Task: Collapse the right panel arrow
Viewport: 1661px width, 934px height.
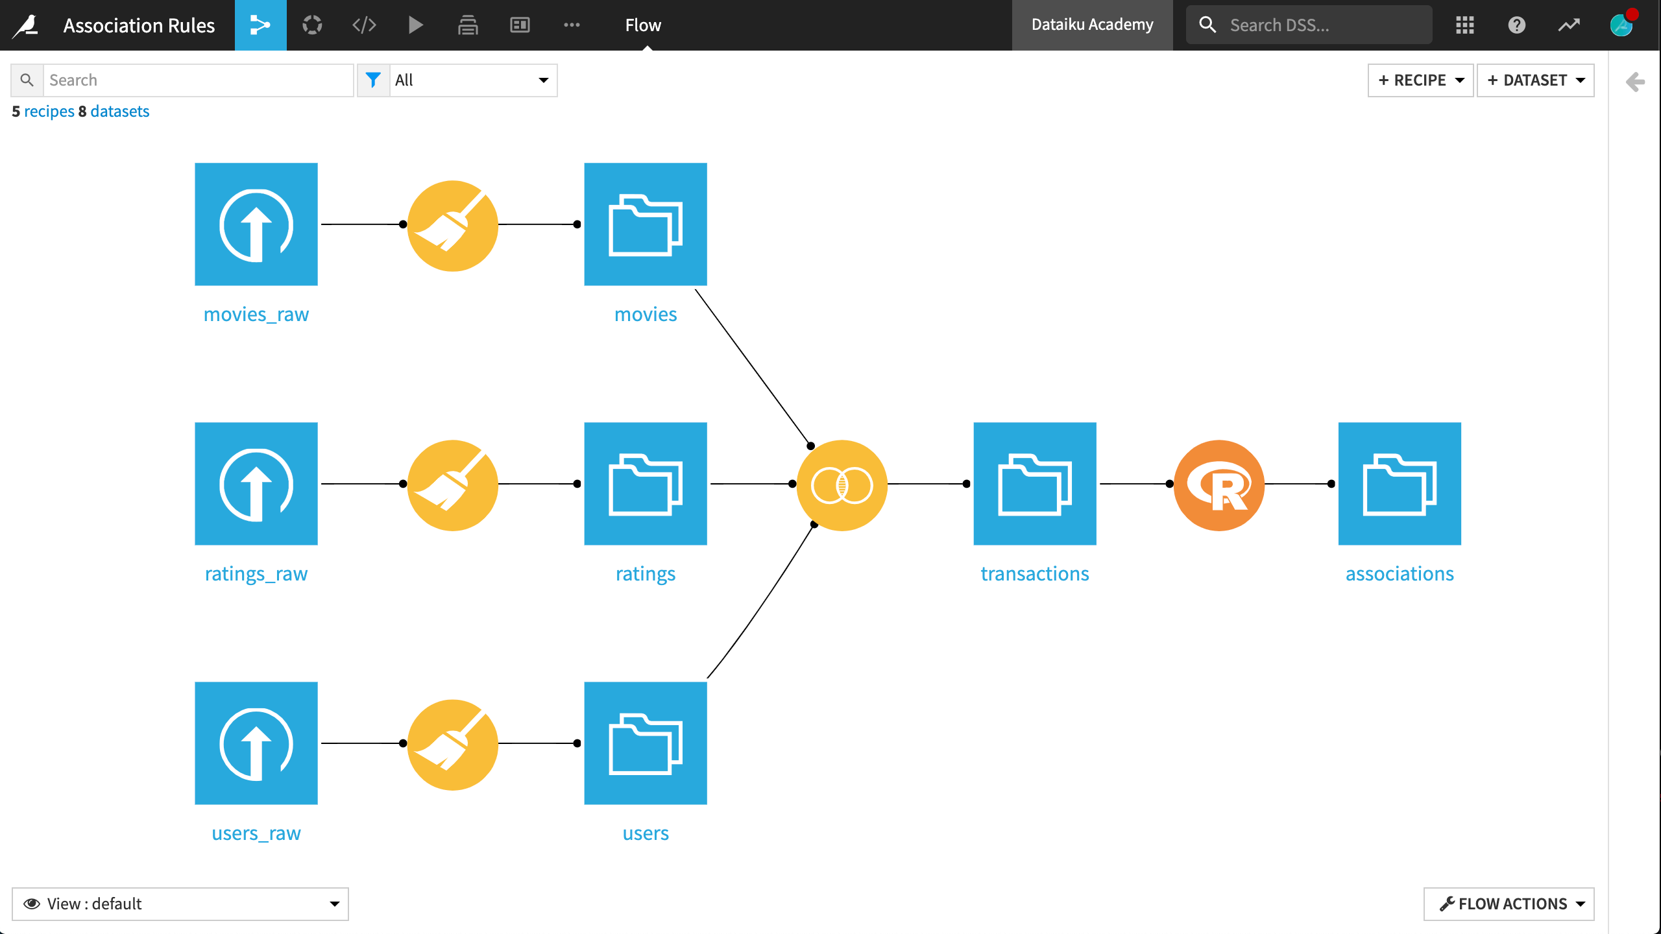Action: [x=1635, y=82]
